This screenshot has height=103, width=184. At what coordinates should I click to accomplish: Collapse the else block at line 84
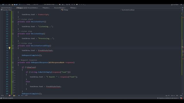pos(13,82)
